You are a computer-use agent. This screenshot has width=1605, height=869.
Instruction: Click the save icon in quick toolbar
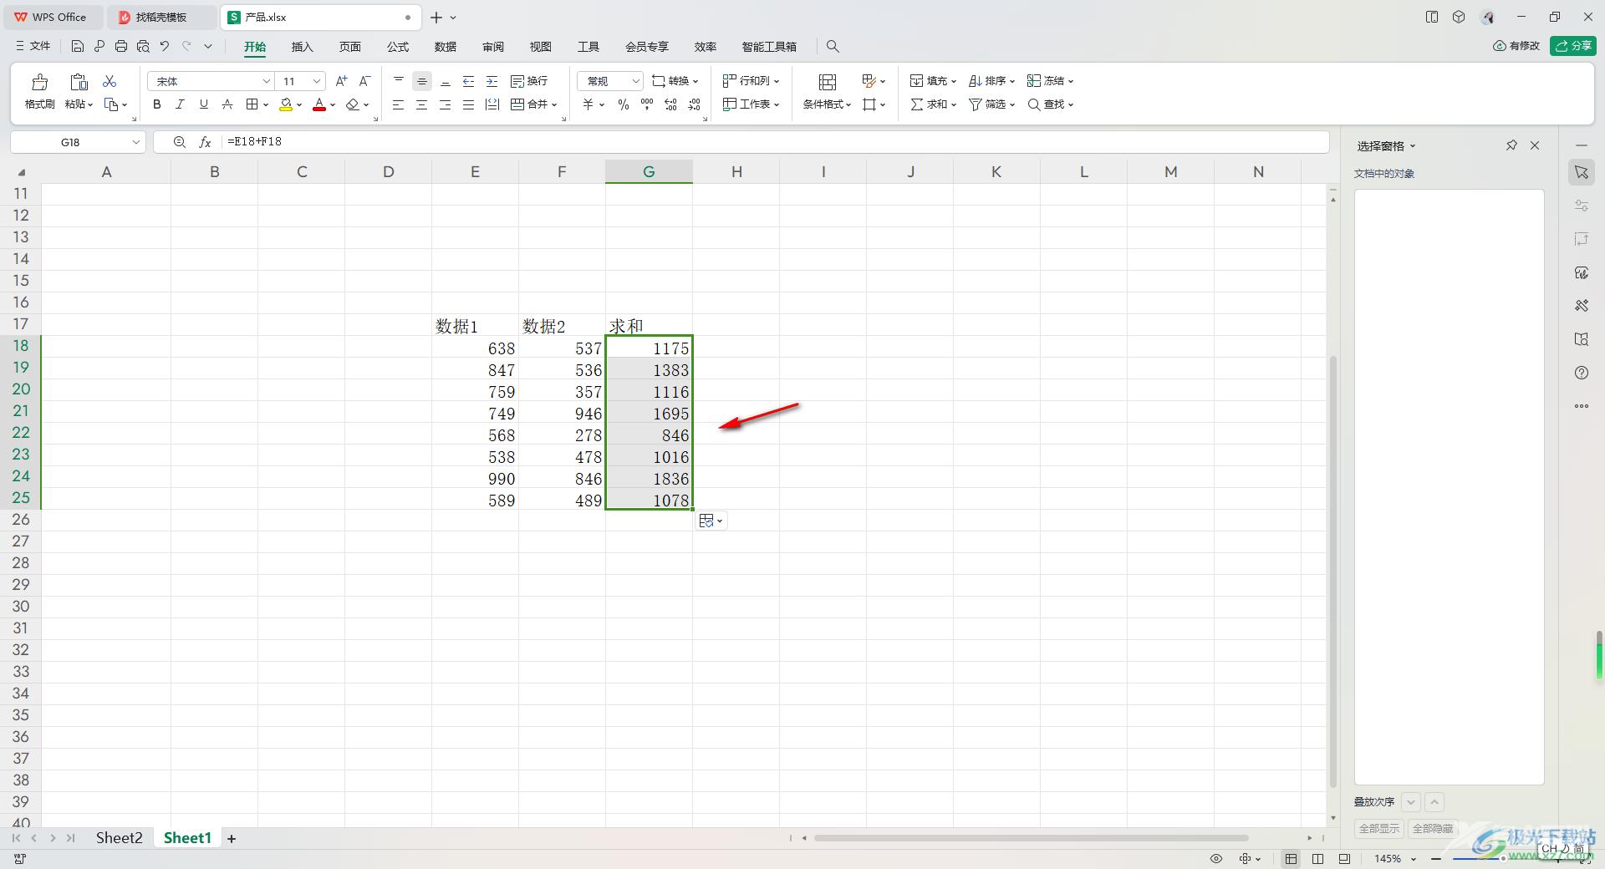[78, 47]
